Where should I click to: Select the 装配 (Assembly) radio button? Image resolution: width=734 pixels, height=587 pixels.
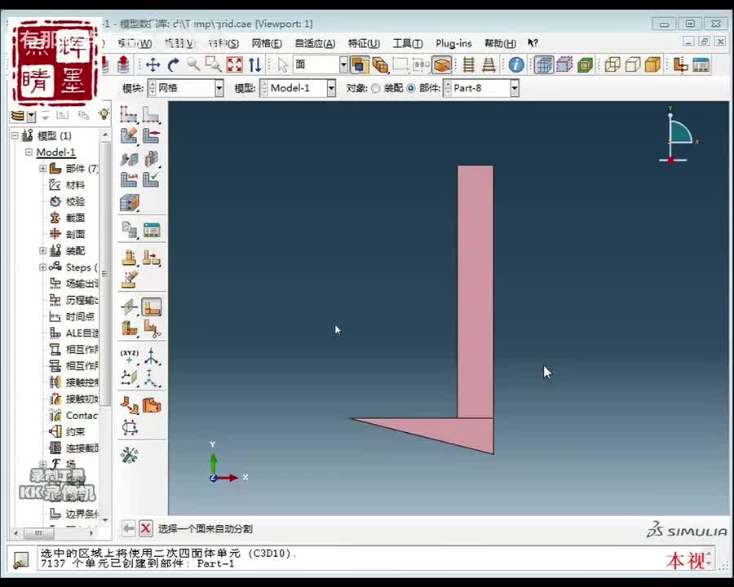(x=375, y=88)
